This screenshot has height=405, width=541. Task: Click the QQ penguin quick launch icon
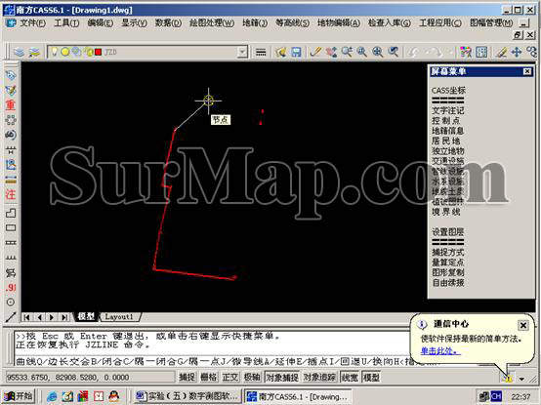[x=114, y=396]
